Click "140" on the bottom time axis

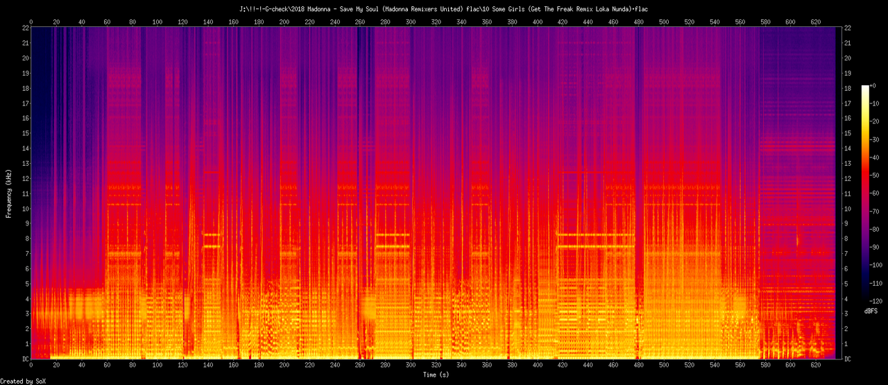click(x=208, y=366)
